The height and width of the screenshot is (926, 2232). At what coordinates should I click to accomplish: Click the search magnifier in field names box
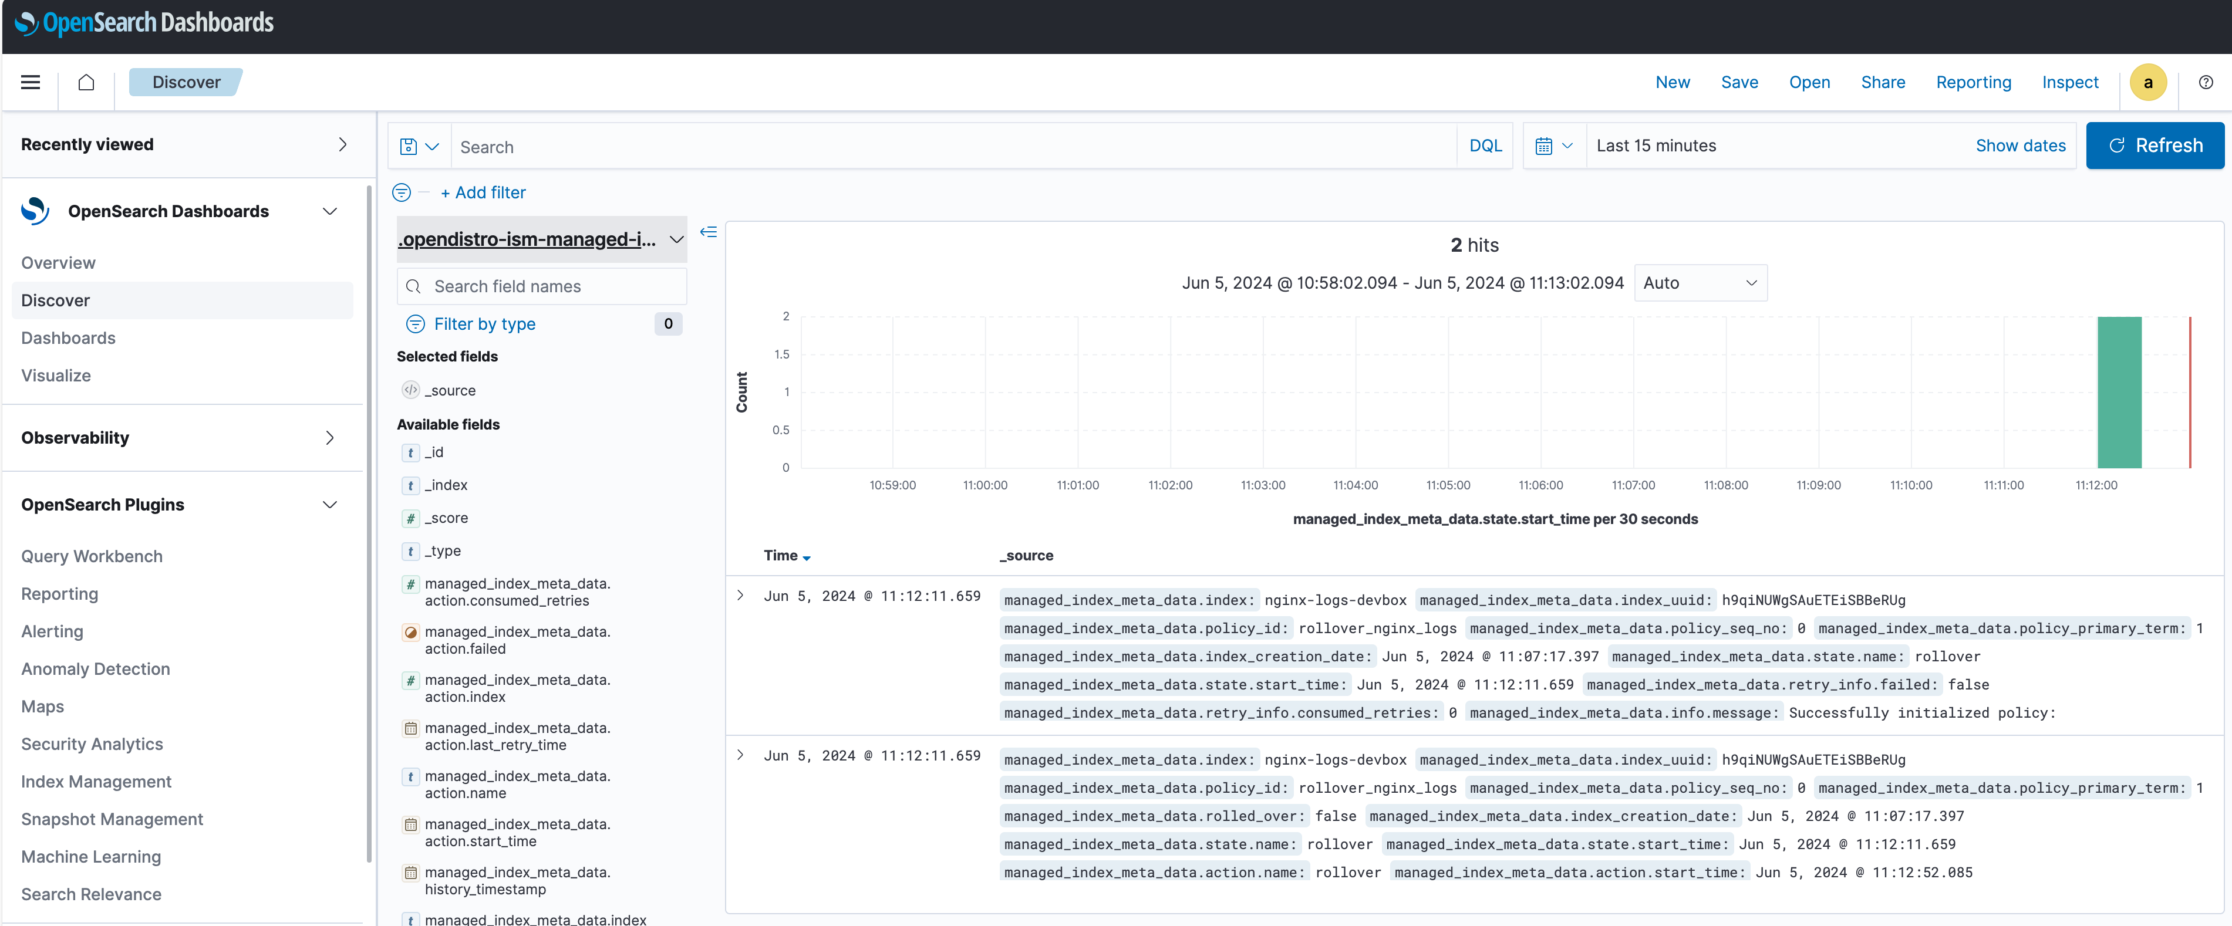pyautogui.click(x=413, y=287)
